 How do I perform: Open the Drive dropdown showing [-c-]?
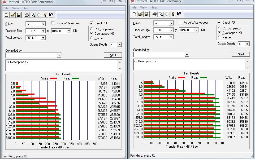[x=43, y=24]
